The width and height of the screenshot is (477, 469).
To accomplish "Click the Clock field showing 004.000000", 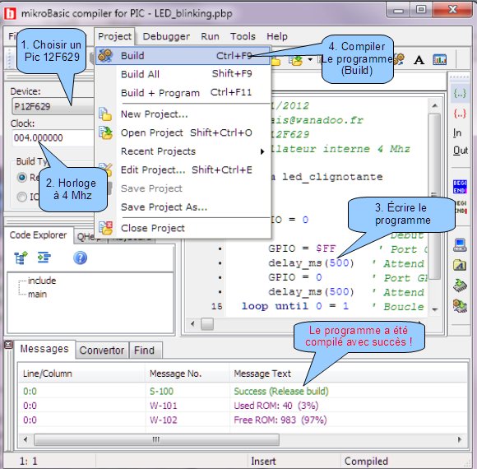I will pos(53,138).
